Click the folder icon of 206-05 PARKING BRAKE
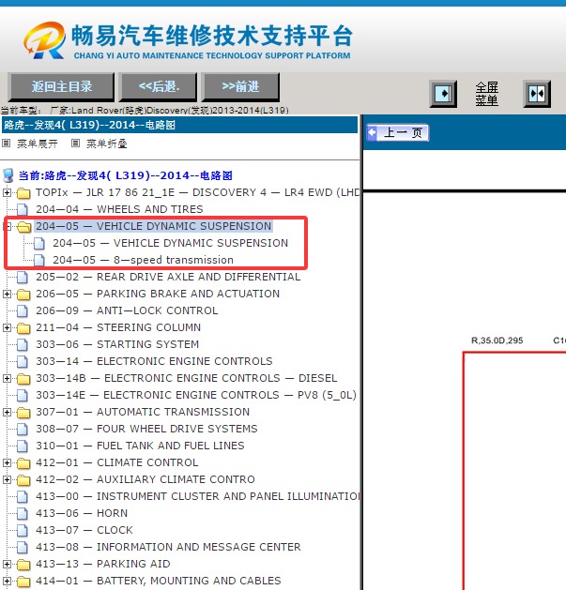 click(x=23, y=295)
